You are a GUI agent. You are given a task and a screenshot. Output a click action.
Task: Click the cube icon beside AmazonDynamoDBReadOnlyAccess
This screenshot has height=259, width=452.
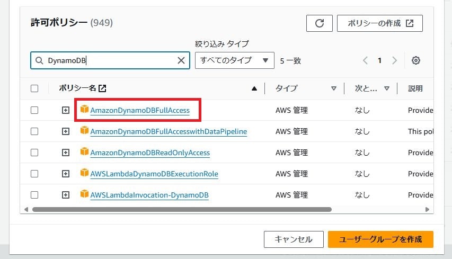click(x=84, y=151)
